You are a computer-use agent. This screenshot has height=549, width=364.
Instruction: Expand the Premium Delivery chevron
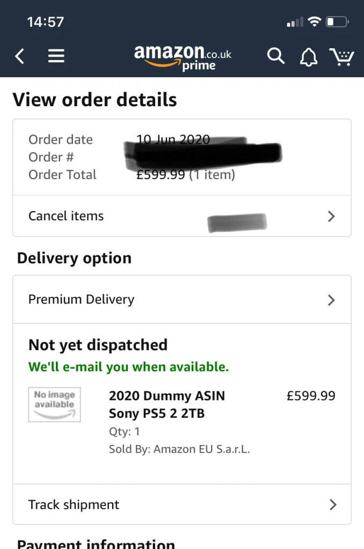pos(332,300)
